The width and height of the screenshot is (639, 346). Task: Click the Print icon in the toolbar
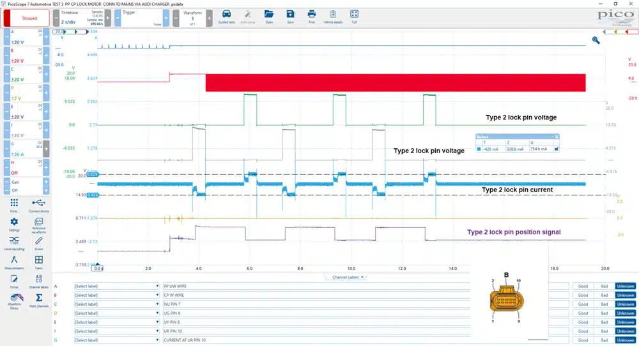[312, 17]
